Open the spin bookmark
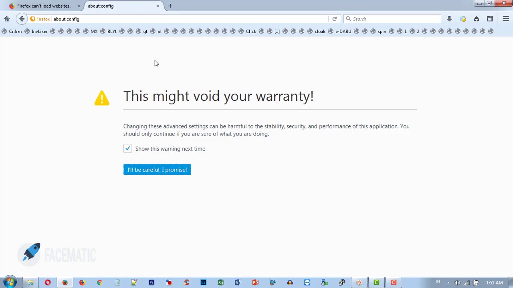 (378, 31)
